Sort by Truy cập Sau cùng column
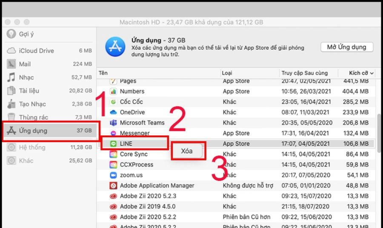Viewport: 383px width, 228px height. tap(305, 73)
